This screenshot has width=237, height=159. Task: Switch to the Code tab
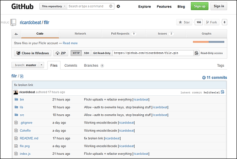pos(40,34)
